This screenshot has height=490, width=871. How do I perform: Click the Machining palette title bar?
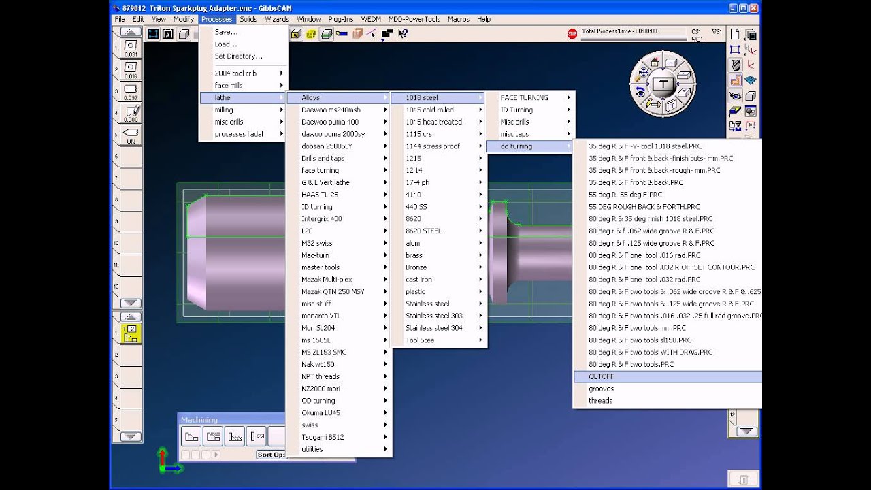(x=232, y=419)
